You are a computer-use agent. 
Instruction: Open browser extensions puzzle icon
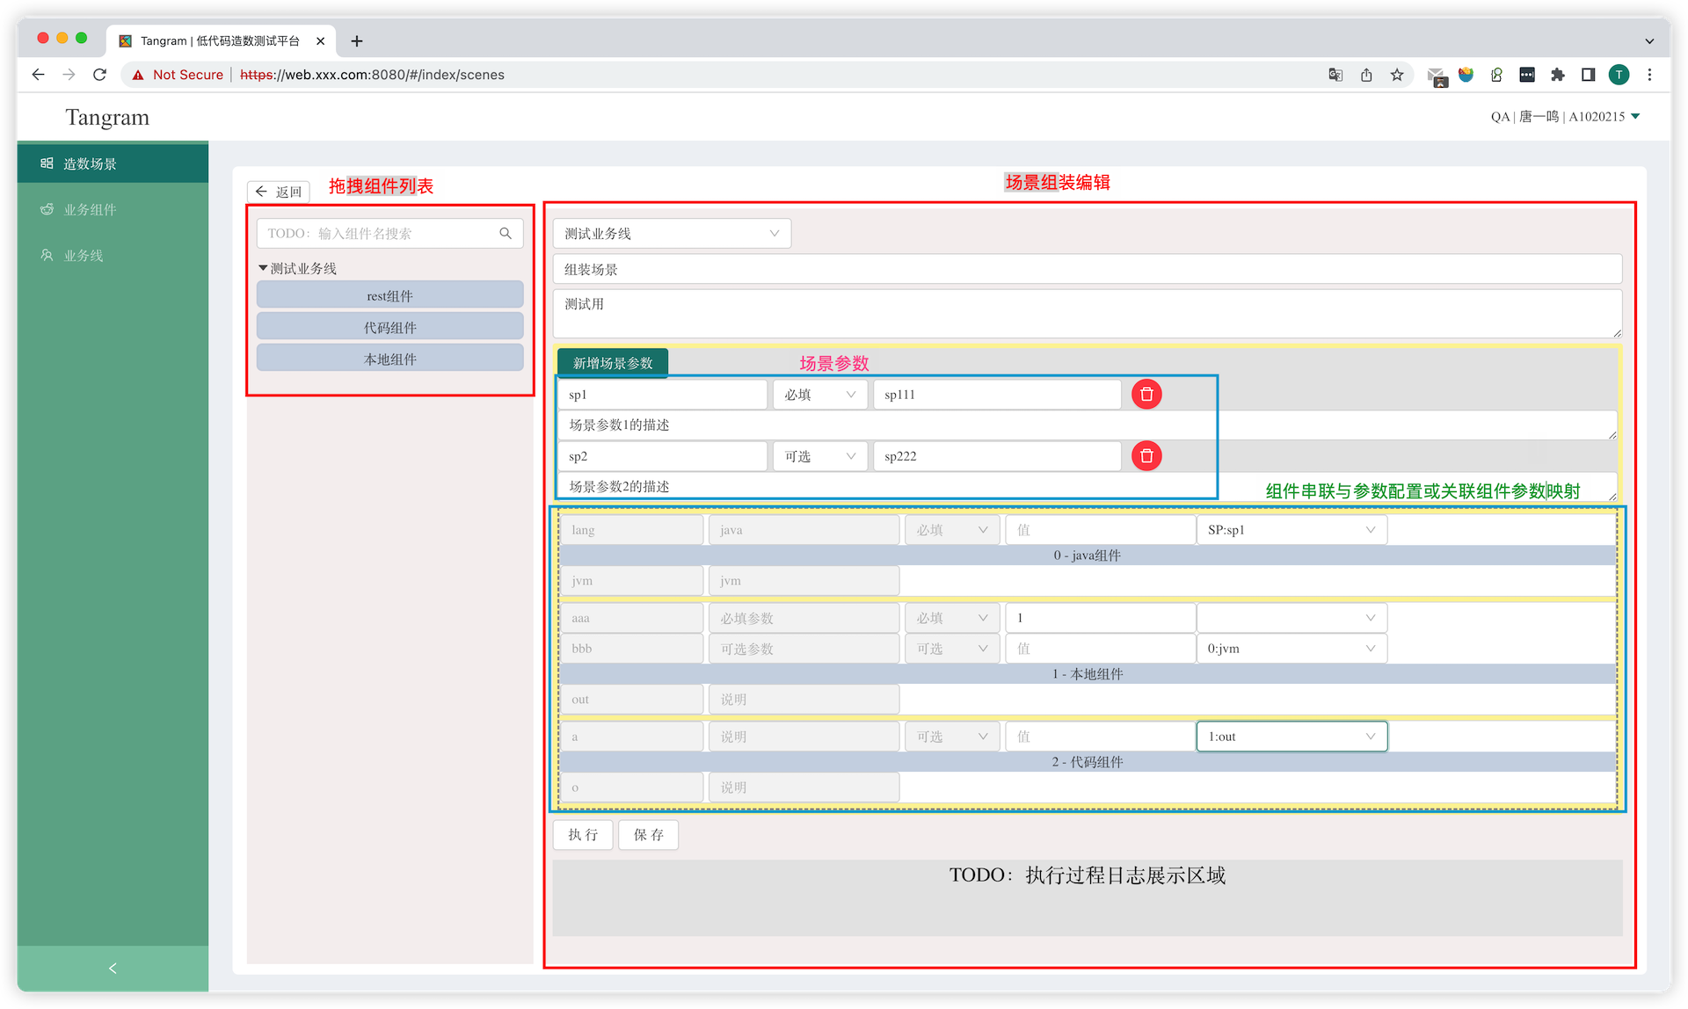click(x=1558, y=75)
